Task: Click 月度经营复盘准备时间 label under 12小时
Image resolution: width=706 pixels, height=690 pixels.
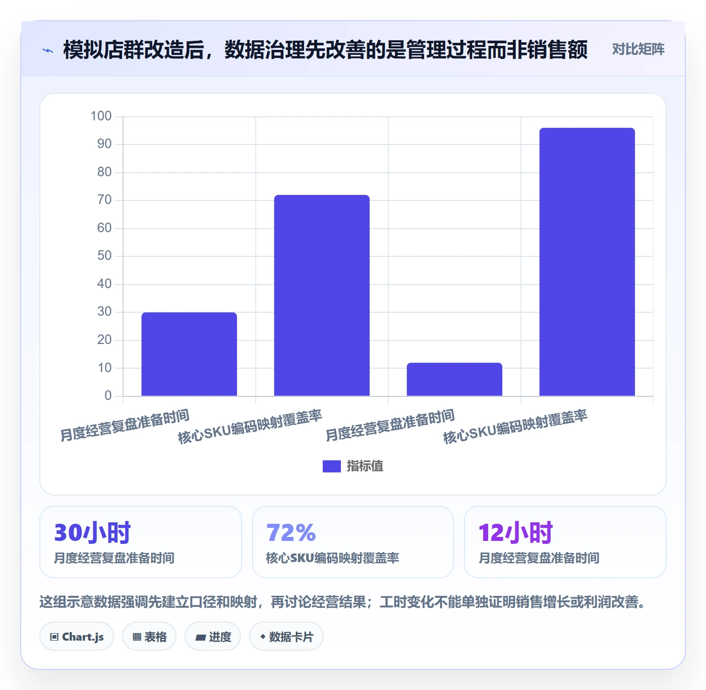Action: click(x=539, y=558)
